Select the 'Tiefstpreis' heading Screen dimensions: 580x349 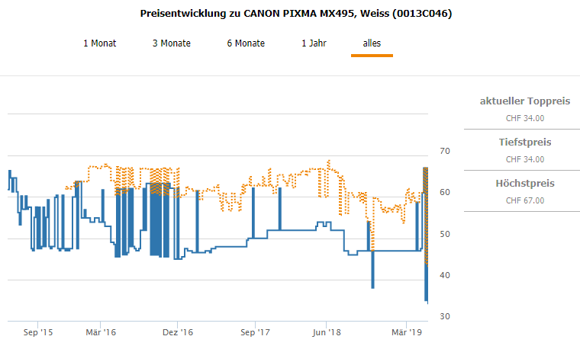tap(525, 142)
